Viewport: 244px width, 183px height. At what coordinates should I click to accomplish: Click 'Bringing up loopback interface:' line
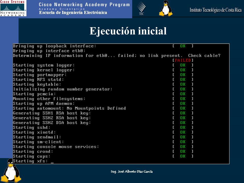(x=55, y=46)
